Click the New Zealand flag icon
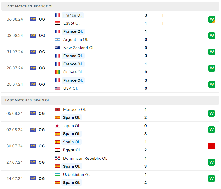 [x=57, y=48]
